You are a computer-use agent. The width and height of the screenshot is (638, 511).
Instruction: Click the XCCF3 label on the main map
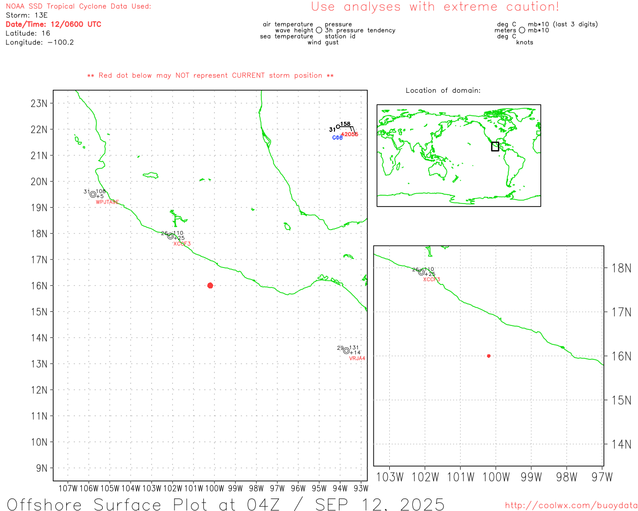182,244
